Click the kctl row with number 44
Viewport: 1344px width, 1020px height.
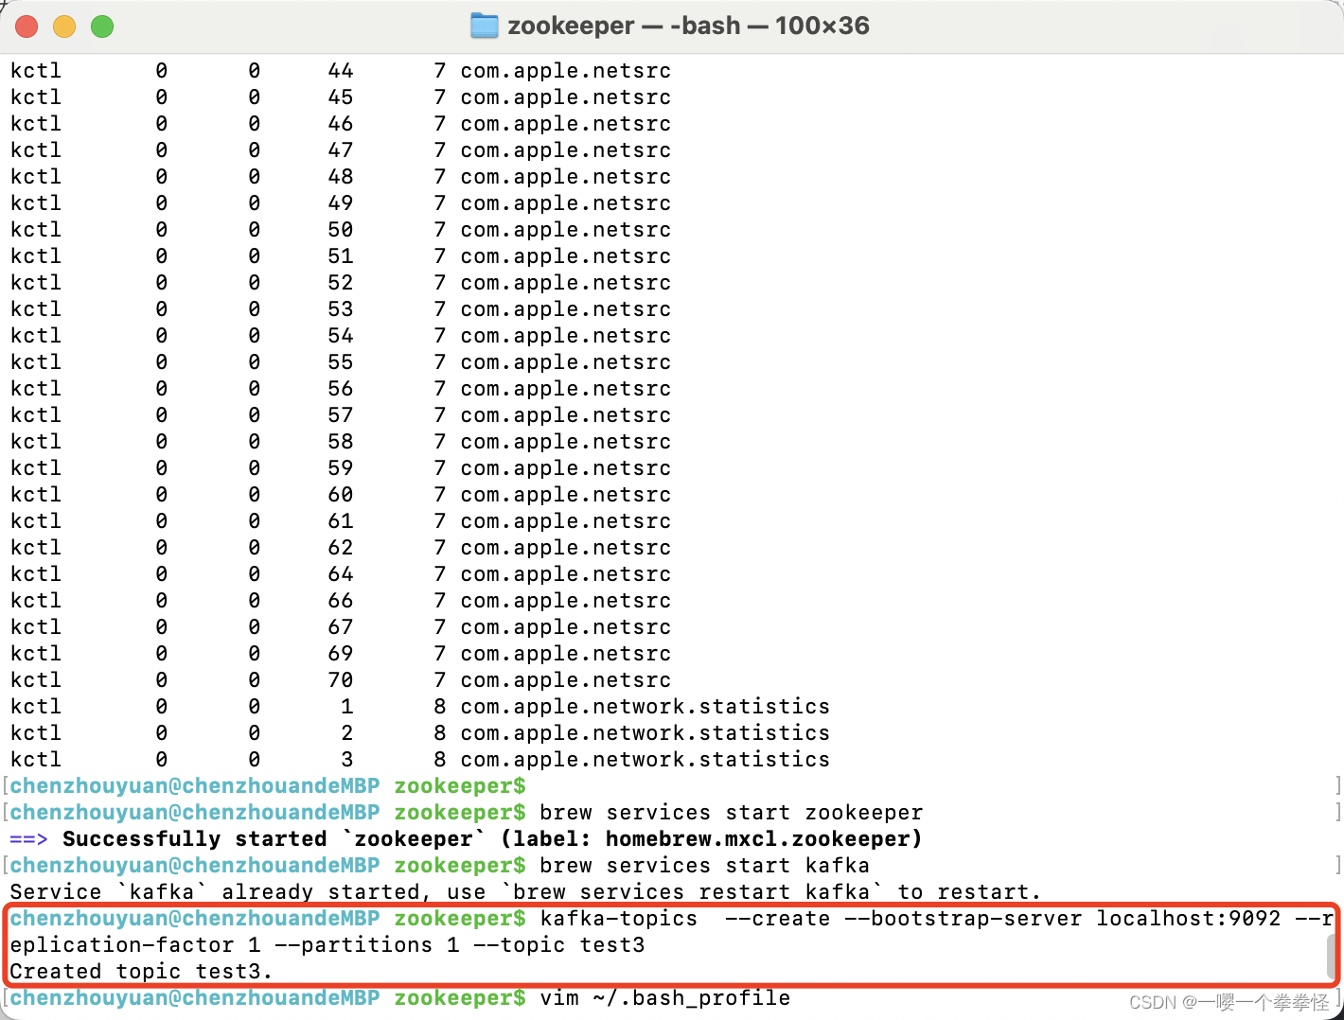click(341, 71)
